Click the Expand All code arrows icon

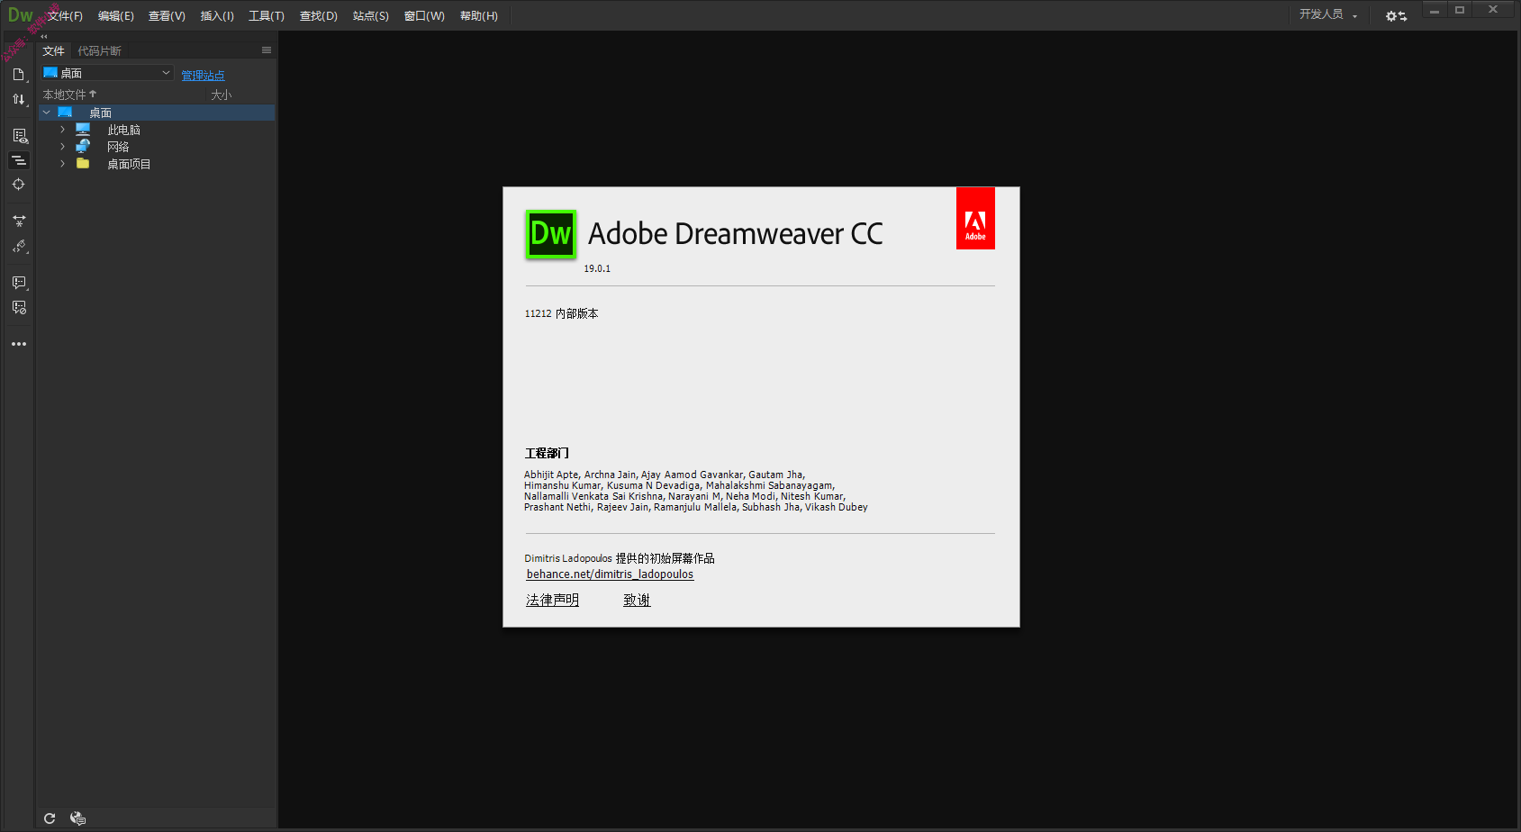[19, 221]
